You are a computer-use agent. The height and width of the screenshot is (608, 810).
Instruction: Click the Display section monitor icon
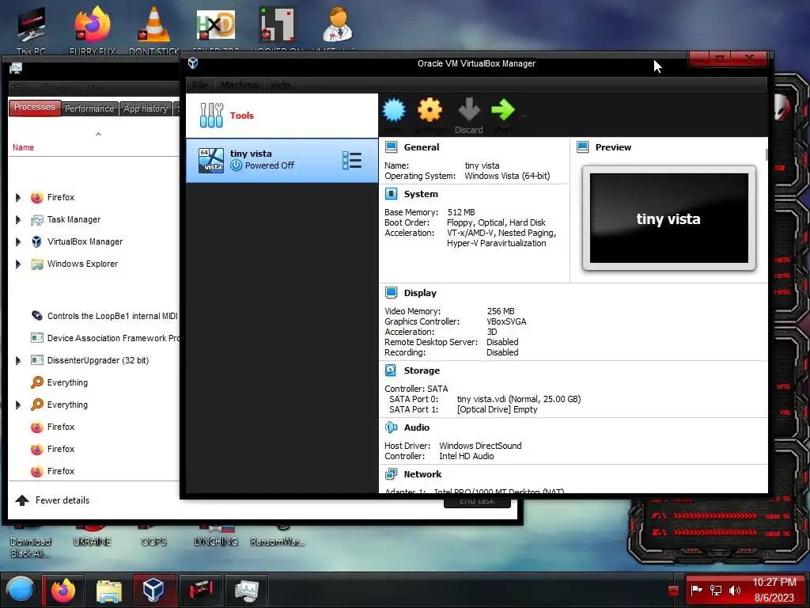pyautogui.click(x=391, y=293)
